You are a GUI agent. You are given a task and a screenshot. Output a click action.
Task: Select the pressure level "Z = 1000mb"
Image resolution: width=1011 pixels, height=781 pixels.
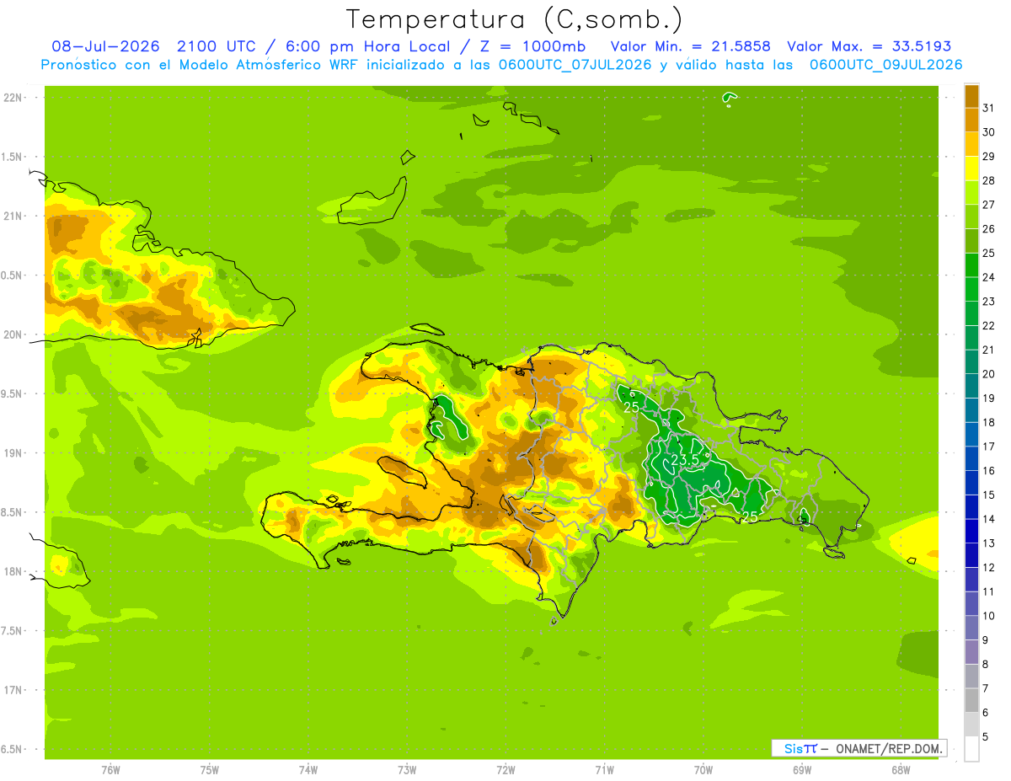coord(532,46)
